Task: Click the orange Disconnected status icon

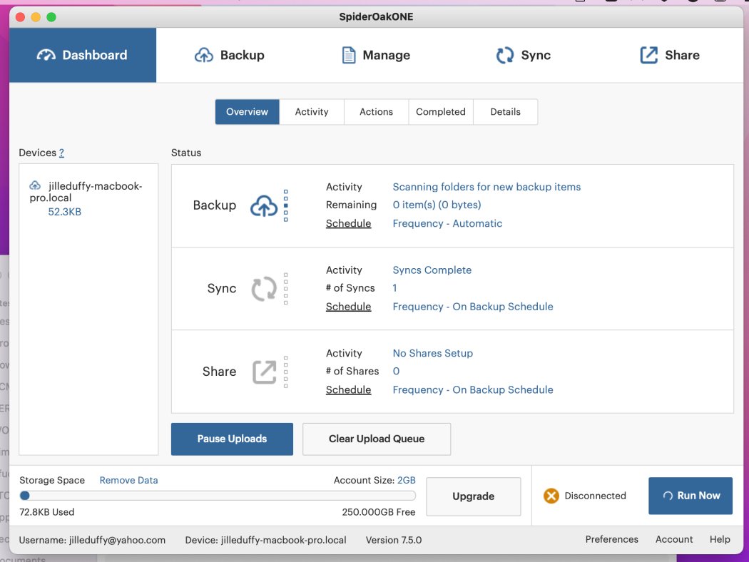Action: pos(551,496)
